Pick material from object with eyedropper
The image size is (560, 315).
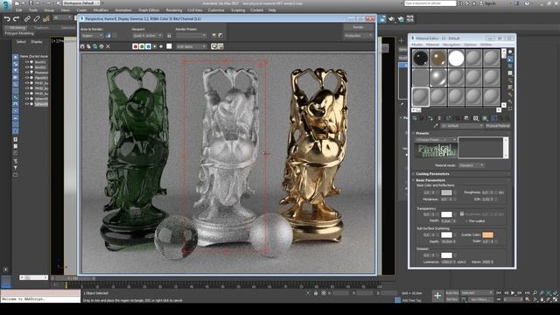click(x=436, y=126)
